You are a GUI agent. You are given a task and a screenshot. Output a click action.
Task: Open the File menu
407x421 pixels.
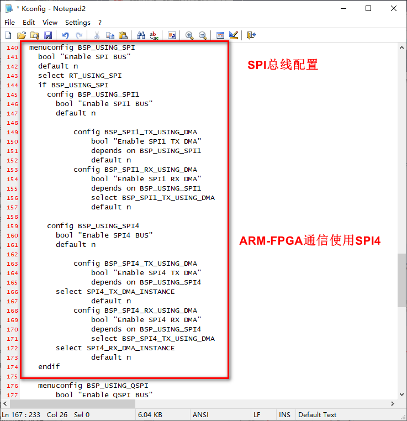10,23
